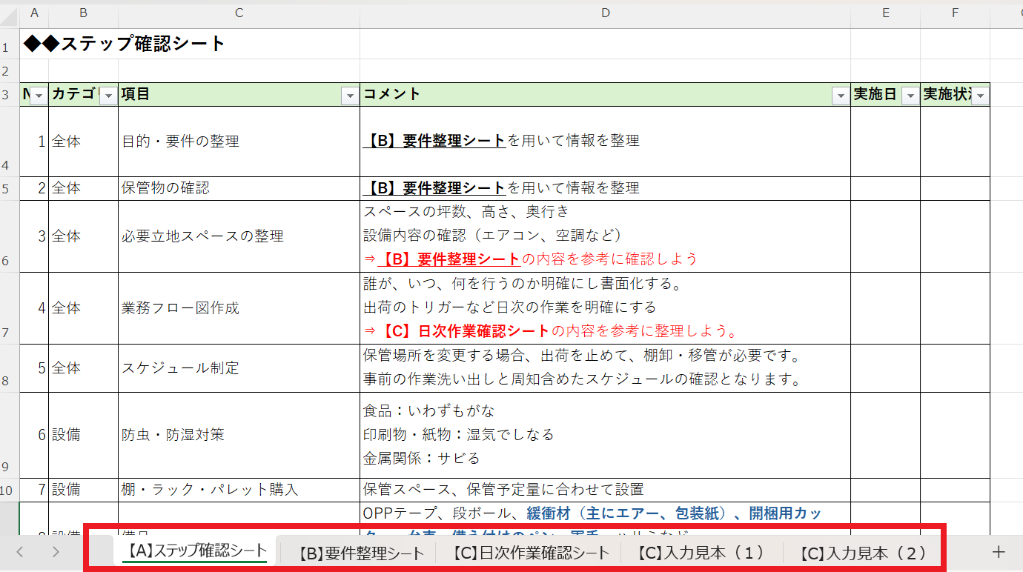This screenshot has width=1023, height=572.
Task: Click the add new sheet plus icon
Action: point(999,552)
